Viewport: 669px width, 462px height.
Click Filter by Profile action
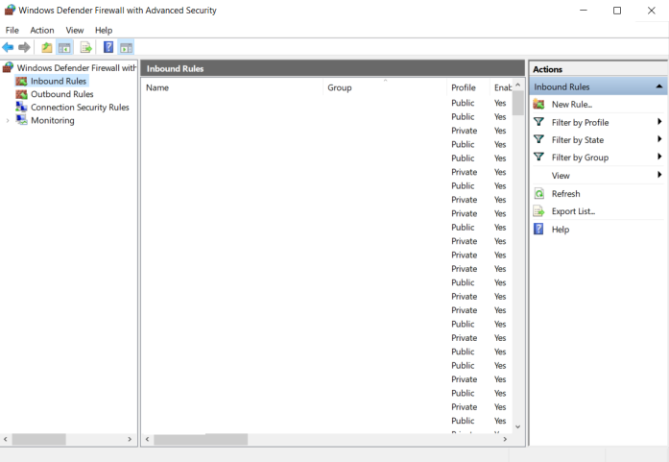coord(580,123)
